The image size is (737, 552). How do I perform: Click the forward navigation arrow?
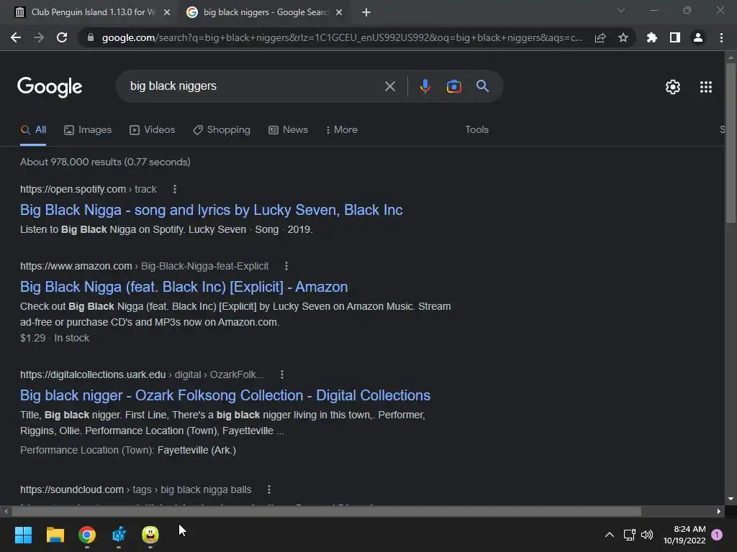pos(39,37)
